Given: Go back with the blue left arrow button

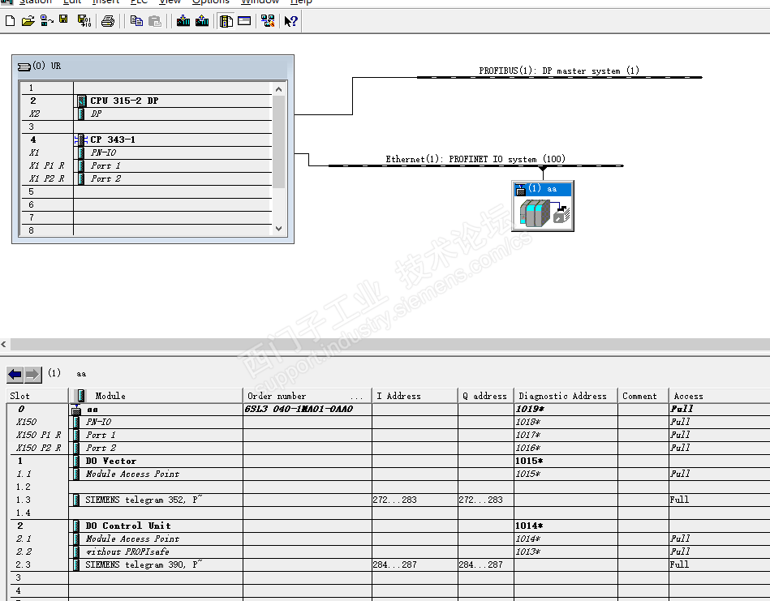Looking at the screenshot, I should click(15, 376).
